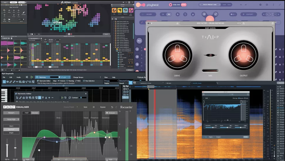The height and width of the screenshot is (161, 285).
Task: Open the Audio menu in RipX
Action: point(18,77)
